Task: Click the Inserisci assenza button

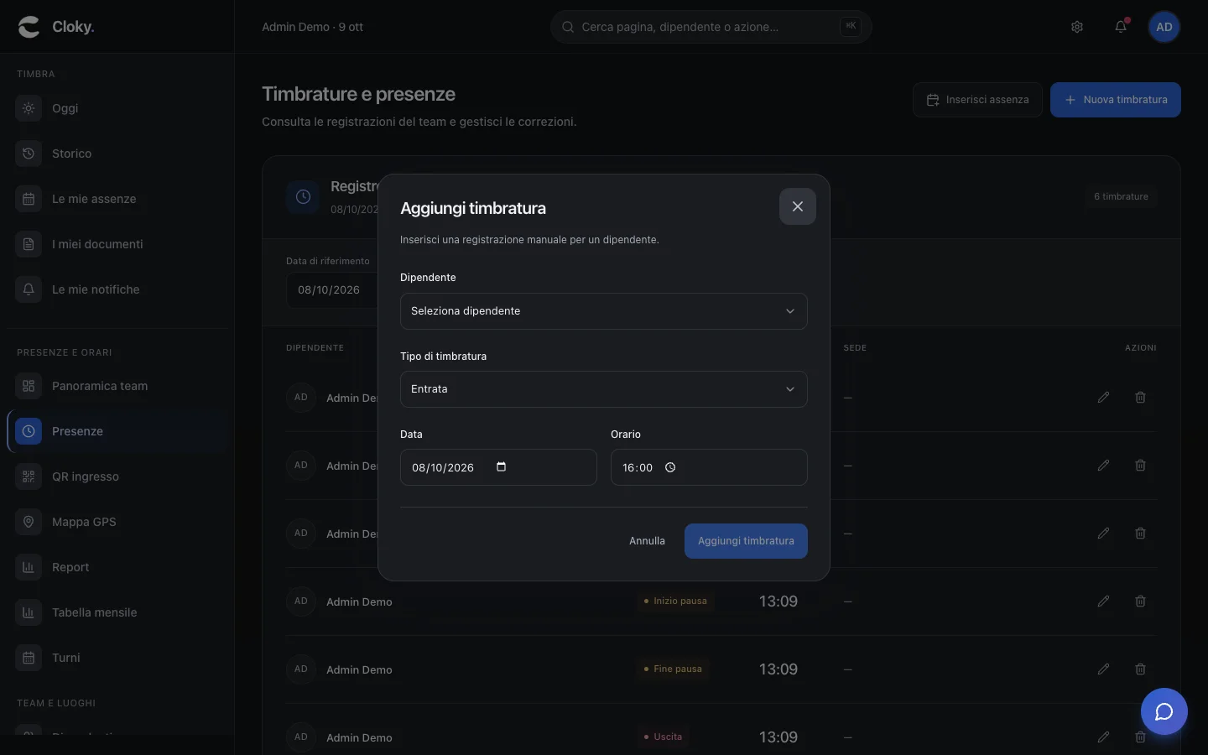Action: point(977,100)
